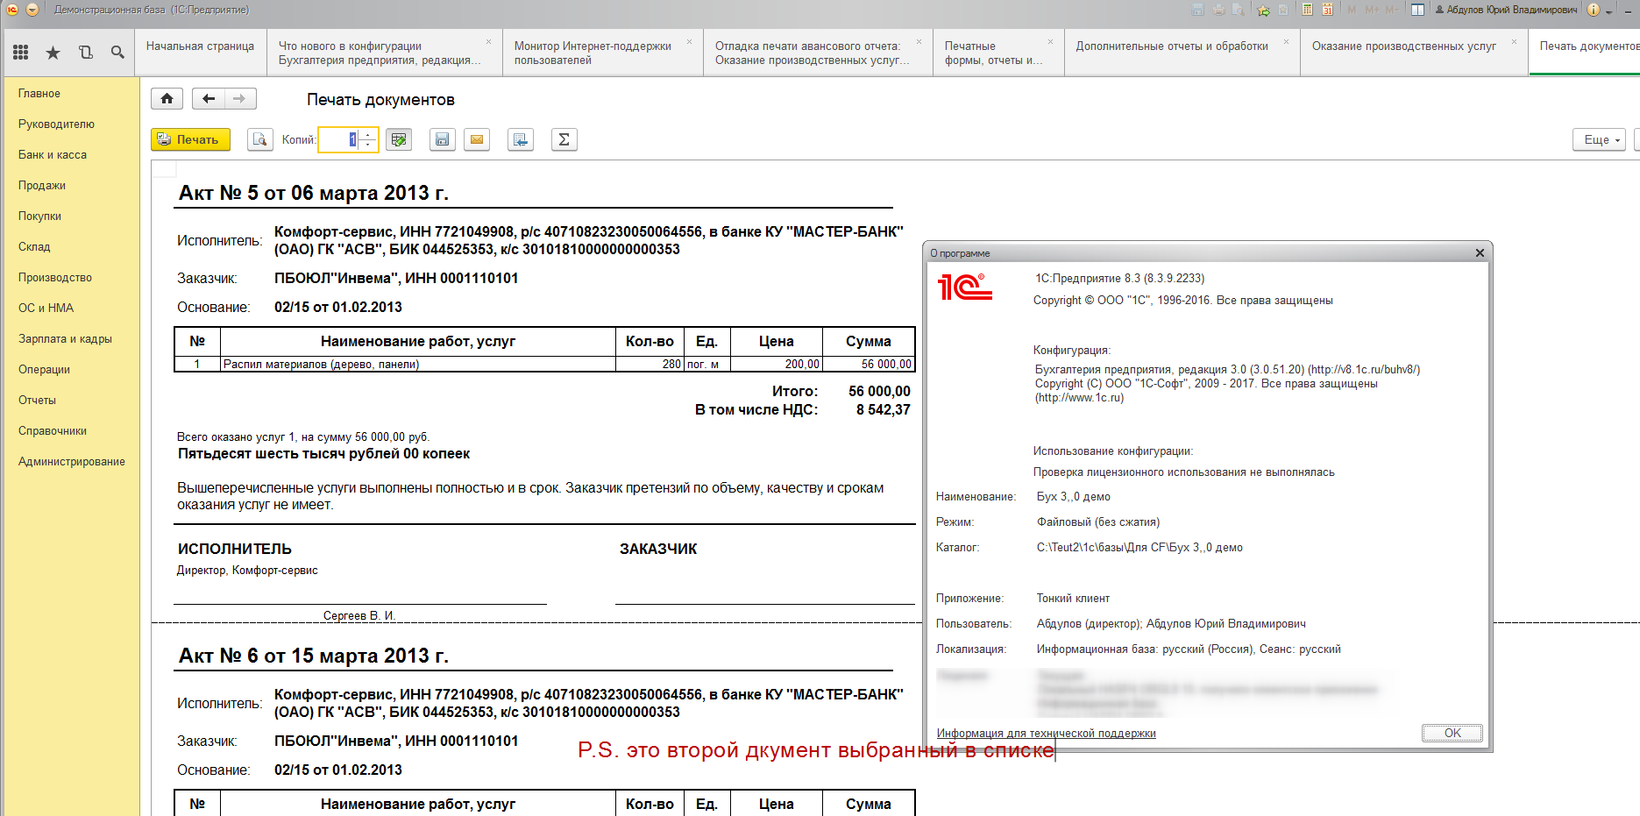
Task: Open Банк и касса section
Action: 53,154
